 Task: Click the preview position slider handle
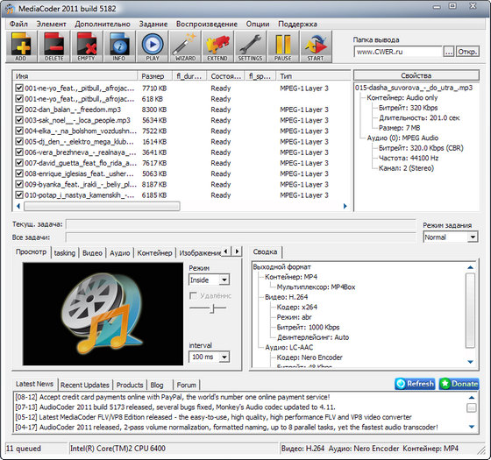[x=212, y=308]
